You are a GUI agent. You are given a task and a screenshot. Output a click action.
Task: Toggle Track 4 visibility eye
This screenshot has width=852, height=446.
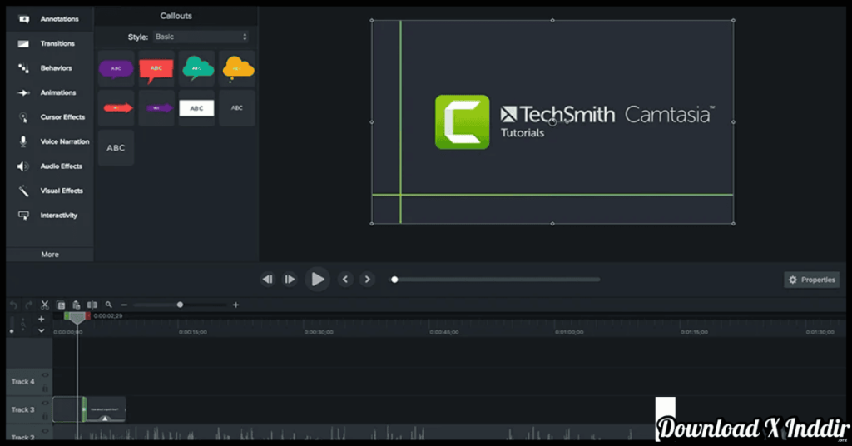[45, 374]
